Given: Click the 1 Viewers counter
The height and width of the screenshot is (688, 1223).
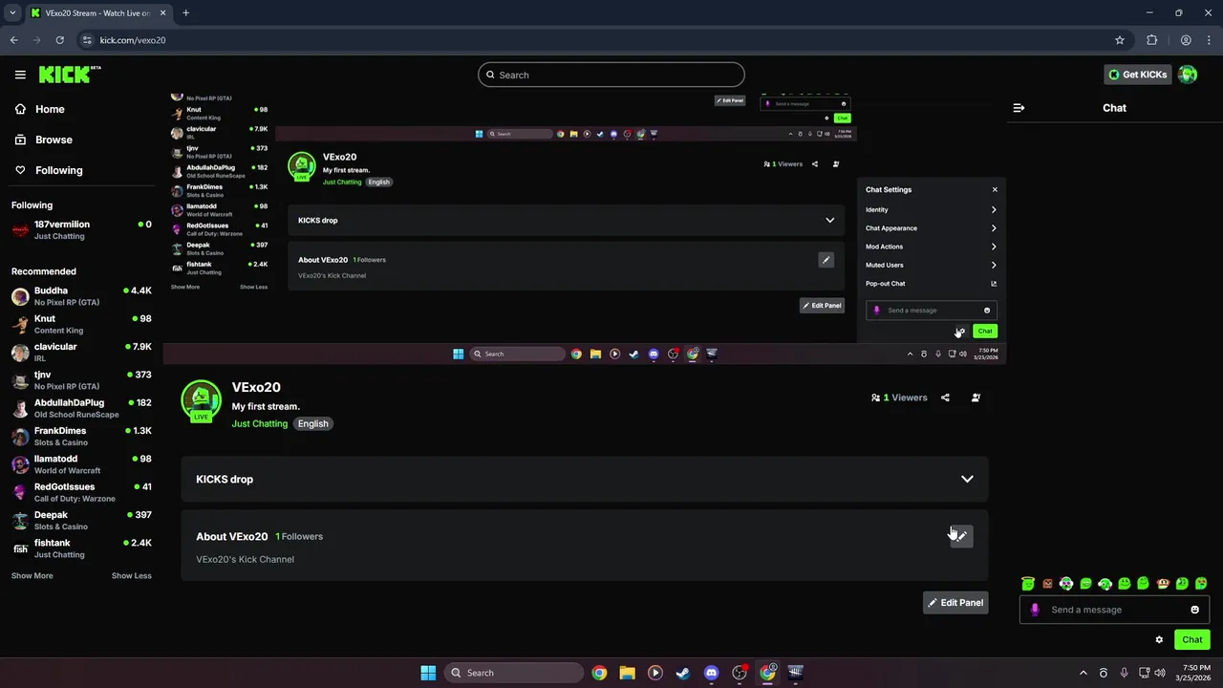Looking at the screenshot, I should click(x=899, y=398).
